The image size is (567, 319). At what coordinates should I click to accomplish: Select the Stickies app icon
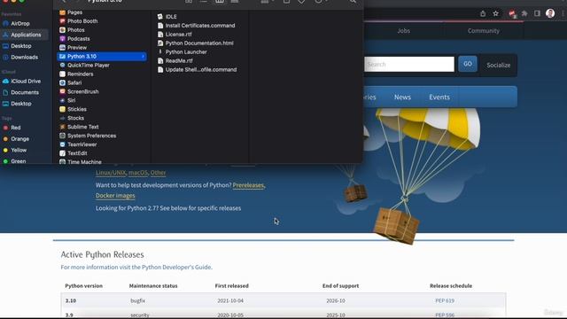tap(62, 109)
